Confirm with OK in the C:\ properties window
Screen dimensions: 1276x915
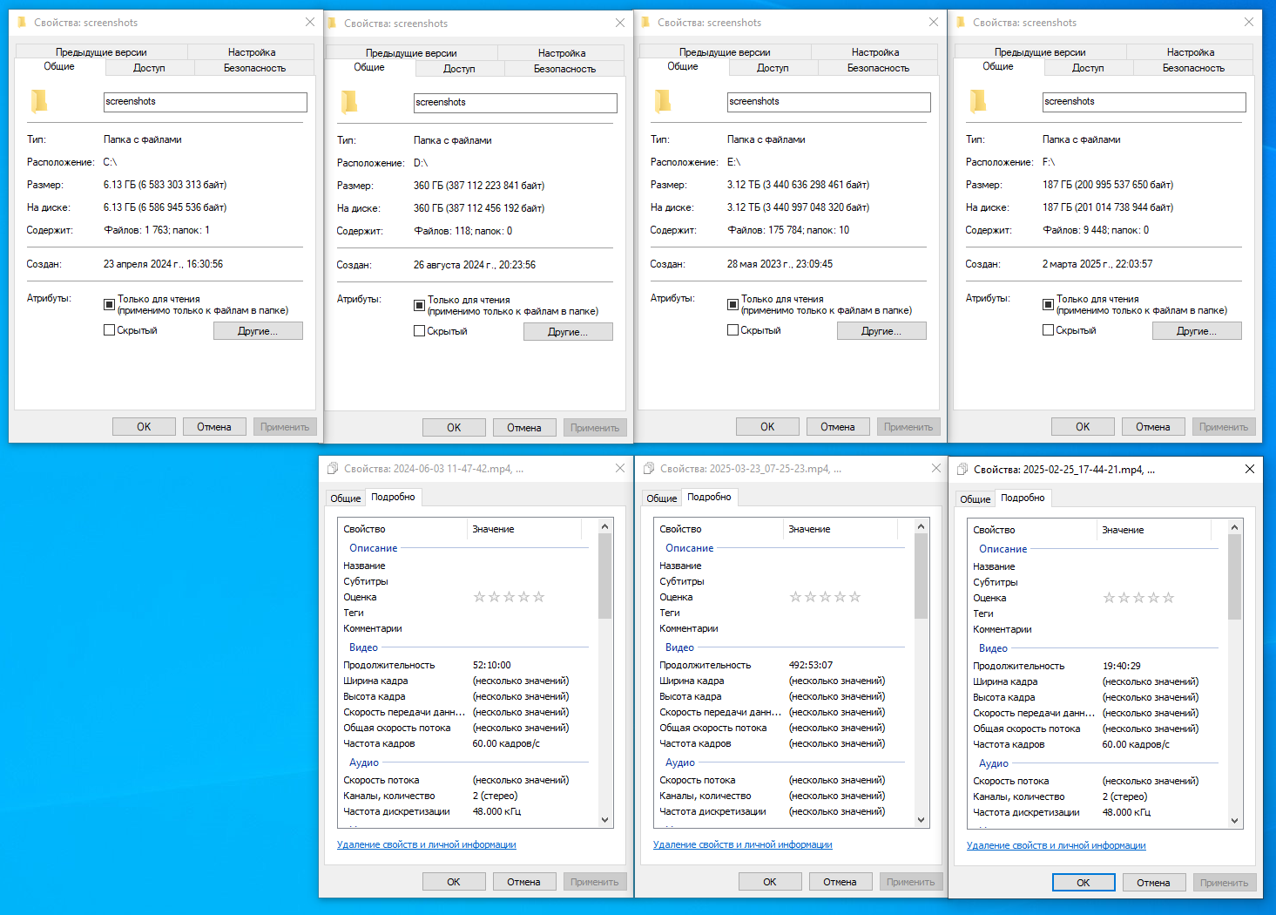pyautogui.click(x=144, y=427)
